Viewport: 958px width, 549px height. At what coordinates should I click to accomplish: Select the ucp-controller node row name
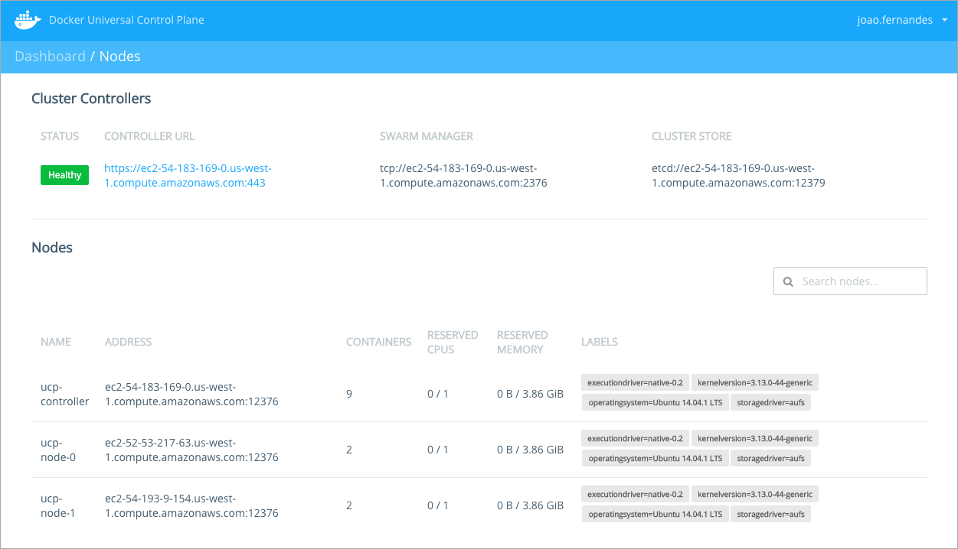[64, 394]
